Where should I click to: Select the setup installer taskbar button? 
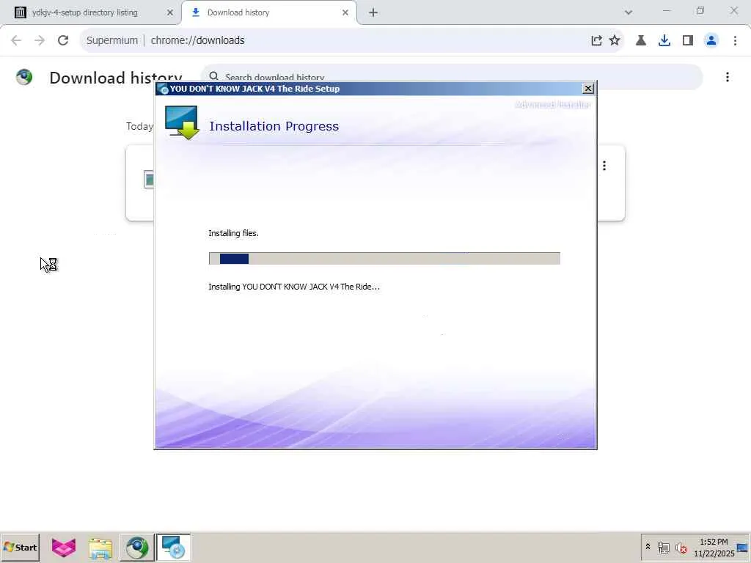[x=173, y=548]
